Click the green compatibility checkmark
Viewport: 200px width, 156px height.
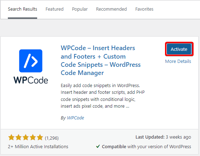point(98,146)
